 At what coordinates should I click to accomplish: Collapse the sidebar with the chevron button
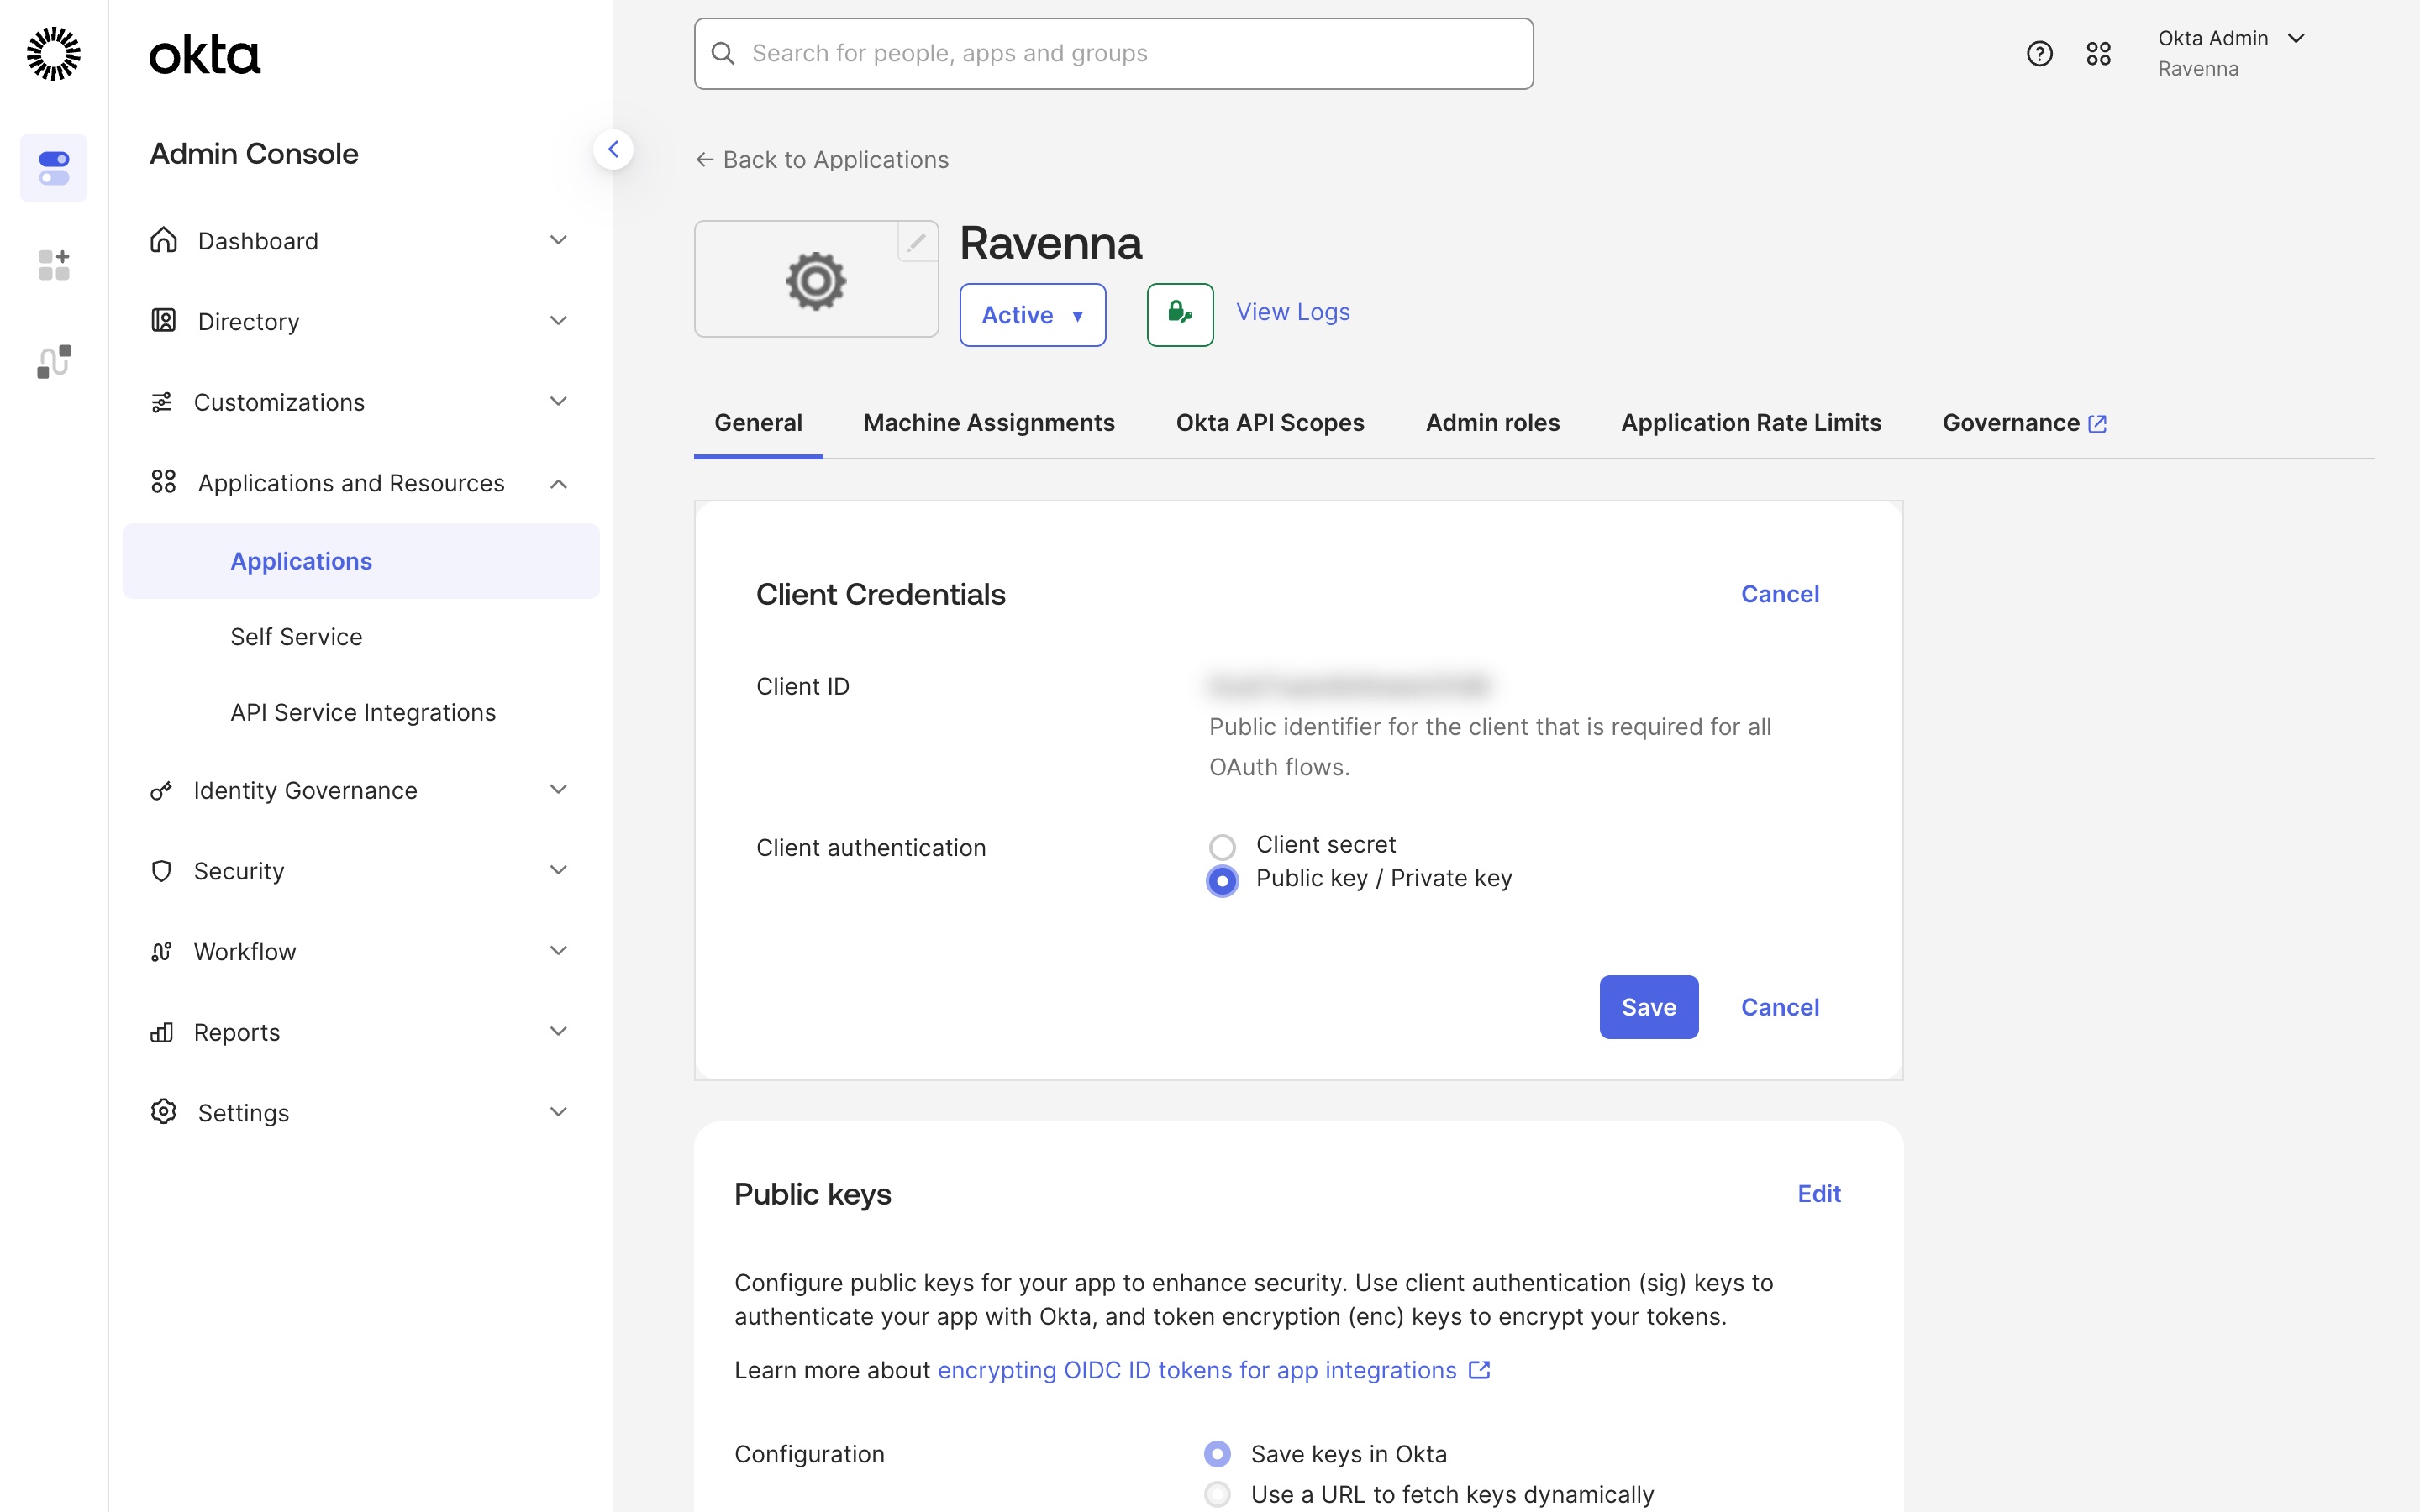(613, 150)
